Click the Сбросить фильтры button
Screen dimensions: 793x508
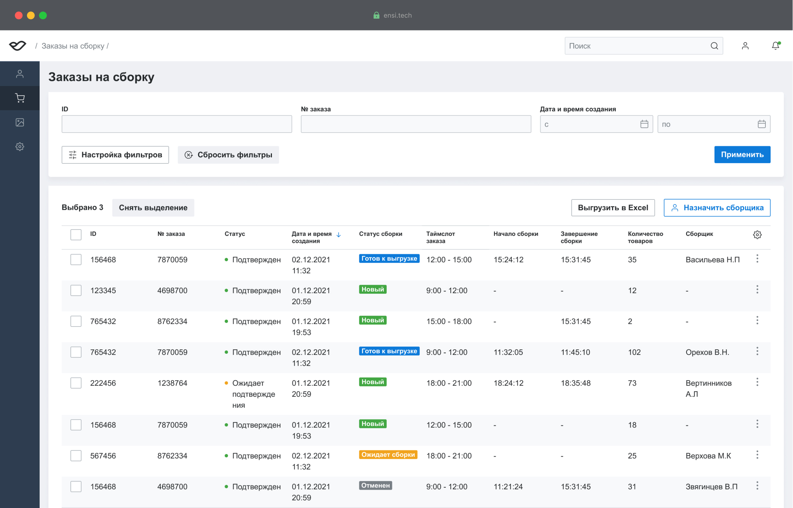[x=228, y=155]
